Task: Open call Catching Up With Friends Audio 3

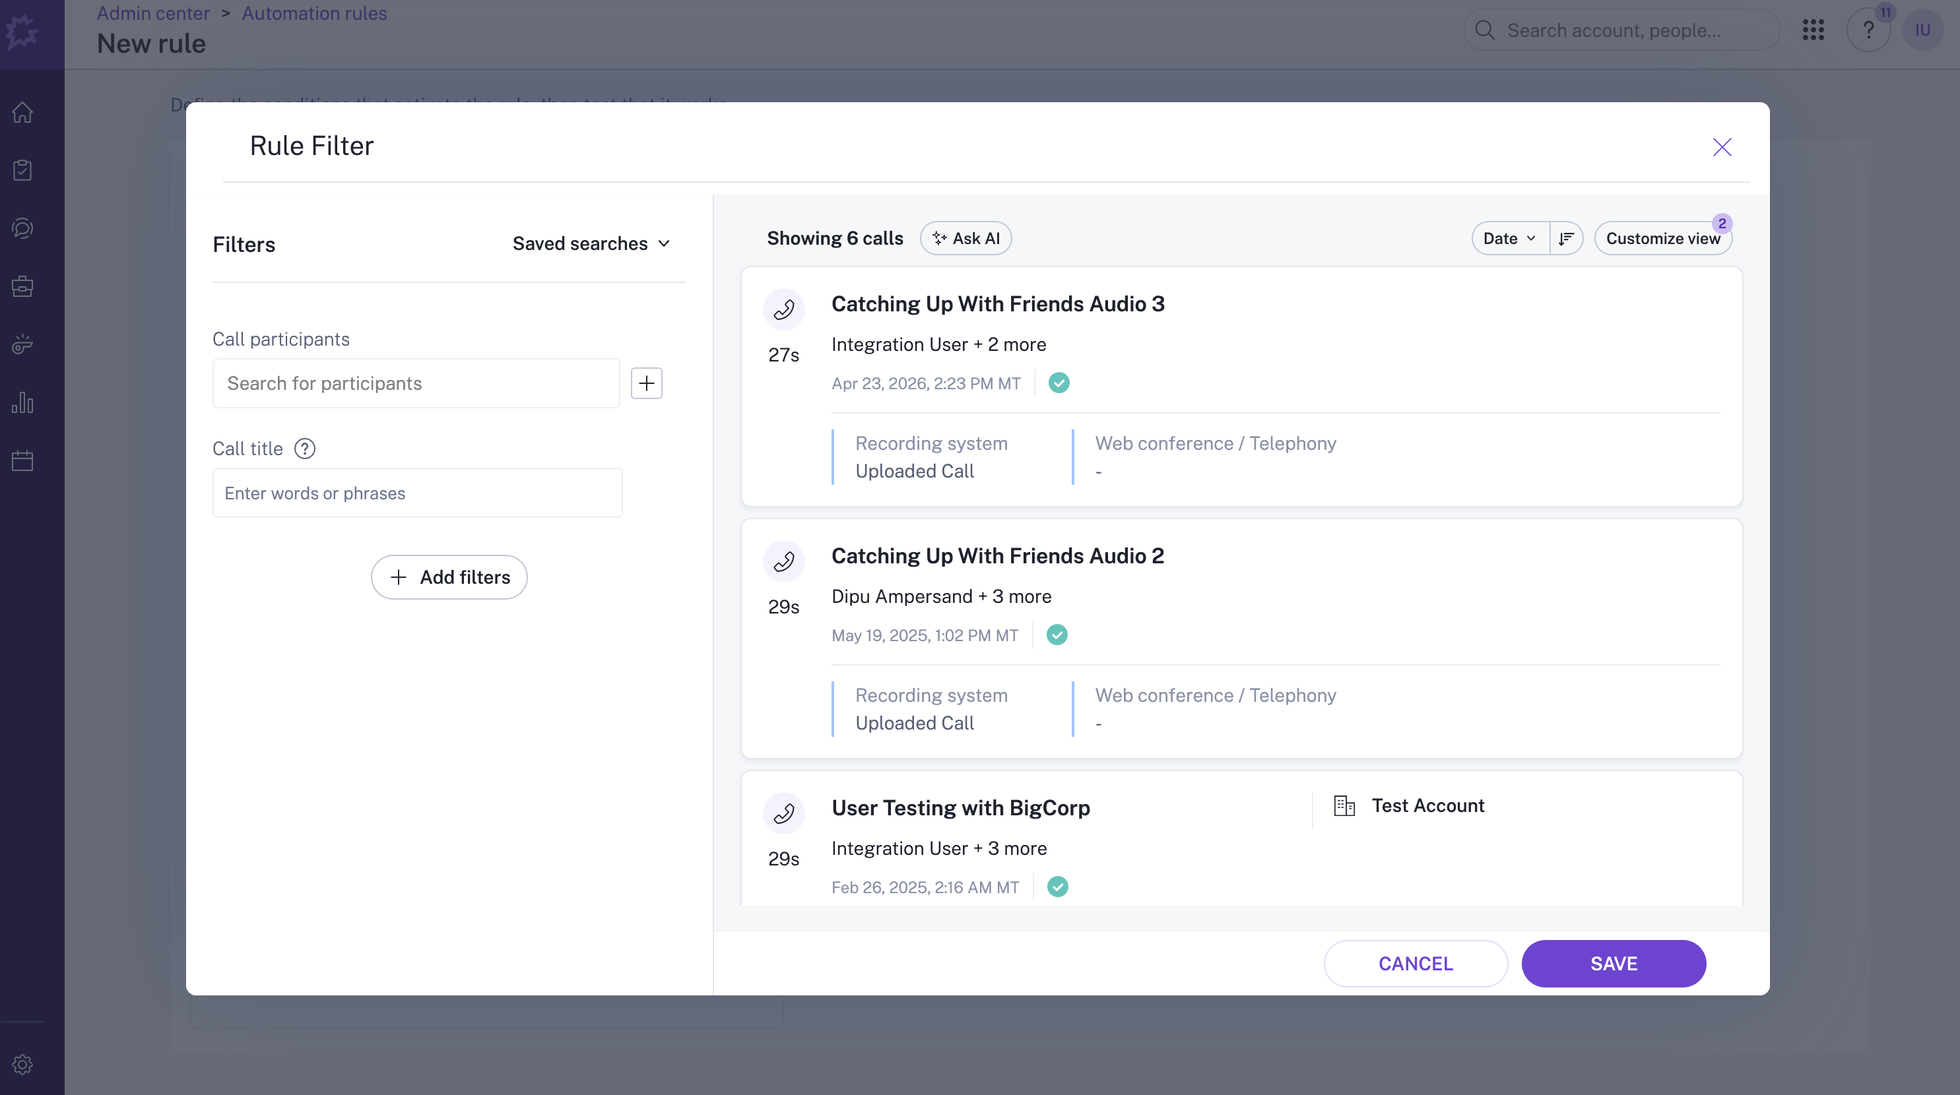Action: tap(998, 304)
